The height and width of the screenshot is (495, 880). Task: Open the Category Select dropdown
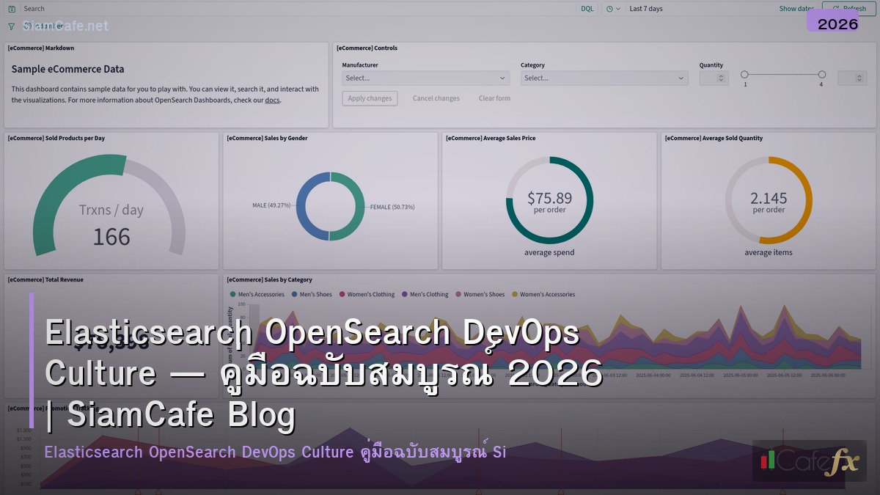coord(604,78)
